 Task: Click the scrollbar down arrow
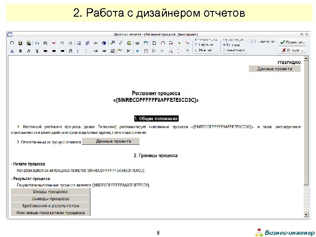tap(306, 215)
